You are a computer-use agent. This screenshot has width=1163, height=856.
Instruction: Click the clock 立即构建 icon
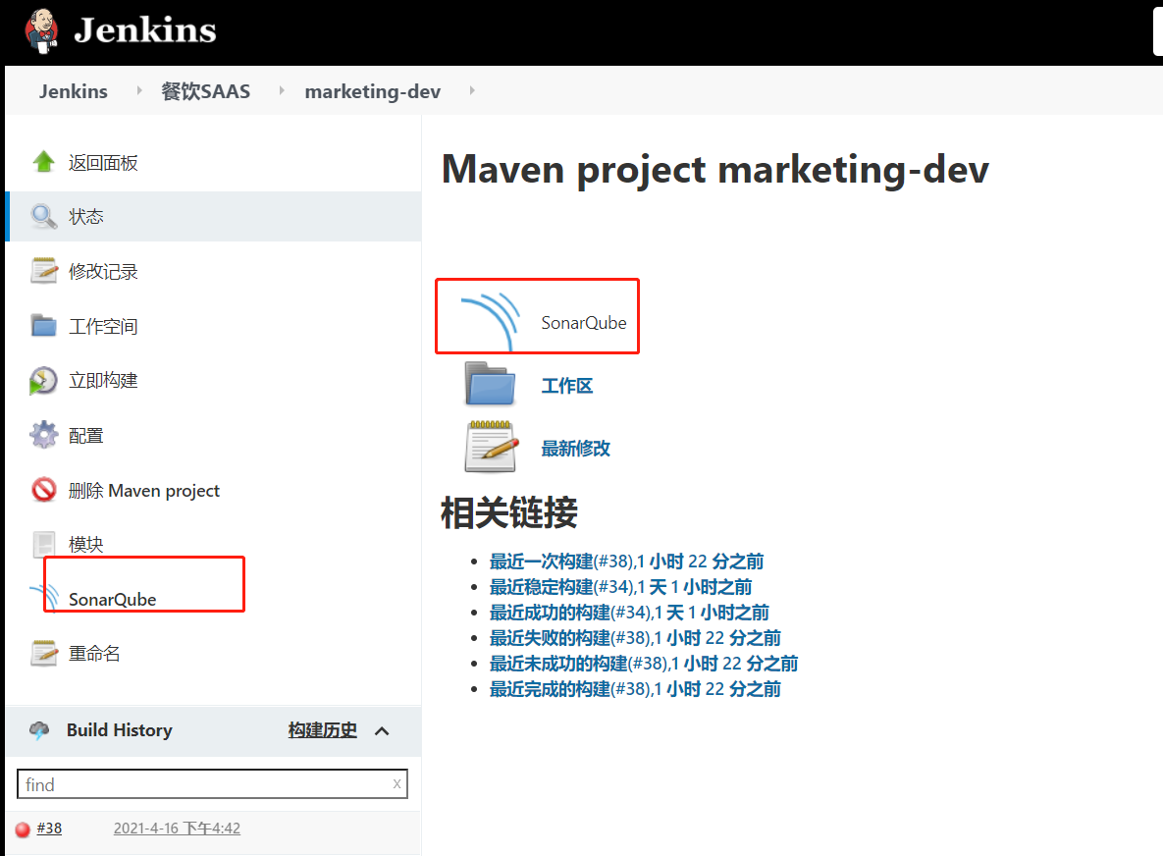pos(43,381)
